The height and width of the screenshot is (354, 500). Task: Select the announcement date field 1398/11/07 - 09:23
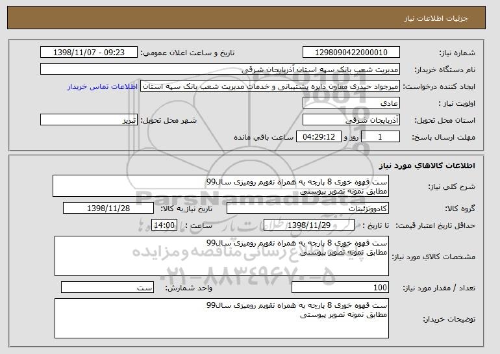pos(89,53)
